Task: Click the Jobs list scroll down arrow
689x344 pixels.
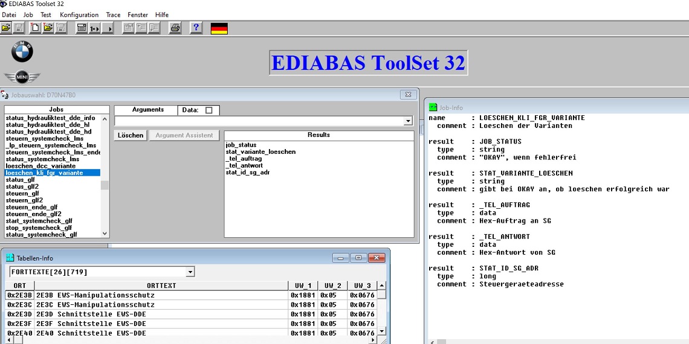Action: coord(105,234)
